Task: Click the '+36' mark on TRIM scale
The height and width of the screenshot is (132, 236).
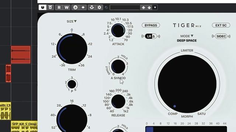Action: (81, 65)
